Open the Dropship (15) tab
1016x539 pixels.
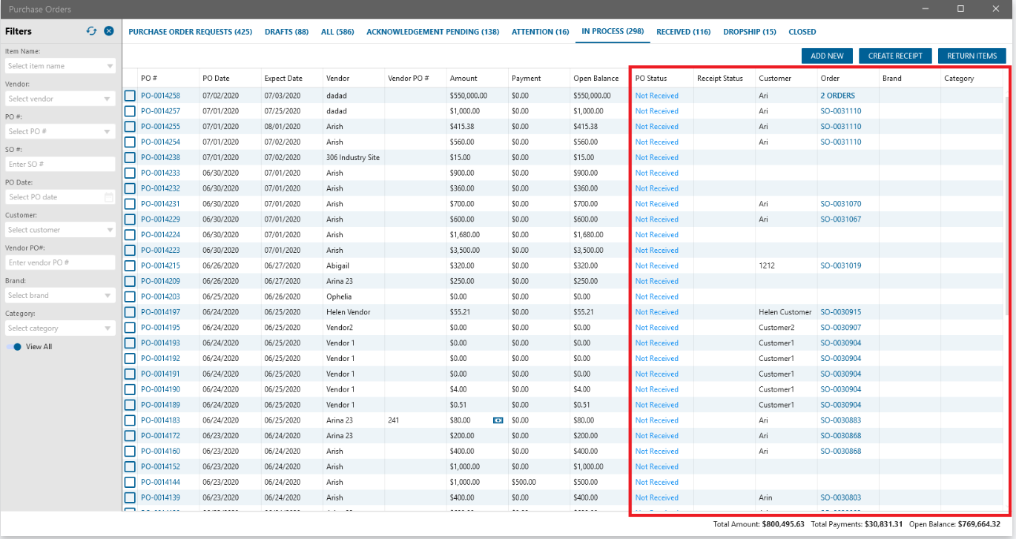click(x=750, y=32)
